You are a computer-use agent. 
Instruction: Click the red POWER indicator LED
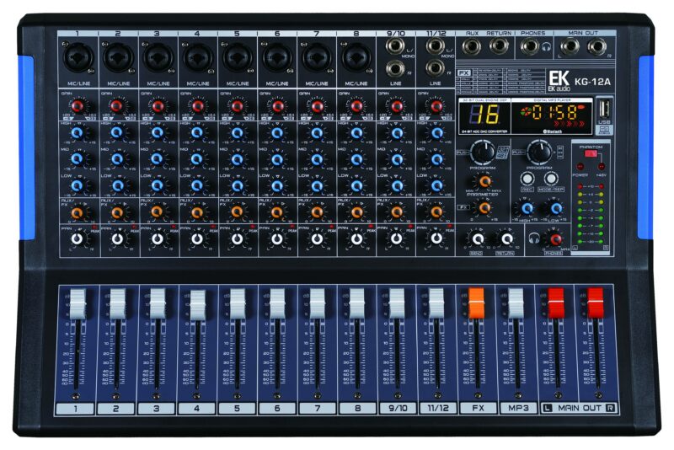click(580, 165)
